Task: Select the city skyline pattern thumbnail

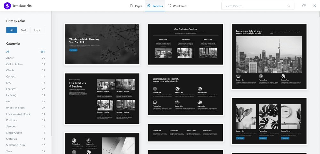Action: [269, 56]
